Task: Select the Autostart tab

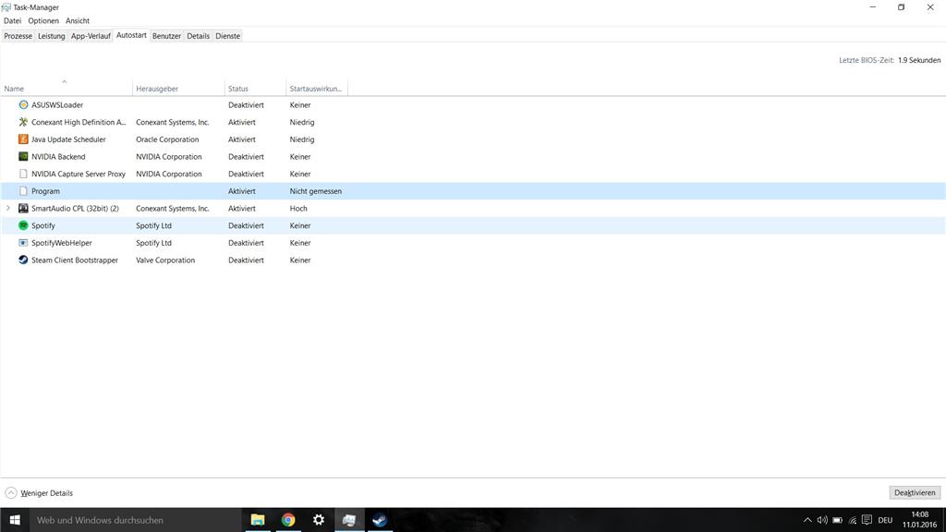Action: pos(131,36)
